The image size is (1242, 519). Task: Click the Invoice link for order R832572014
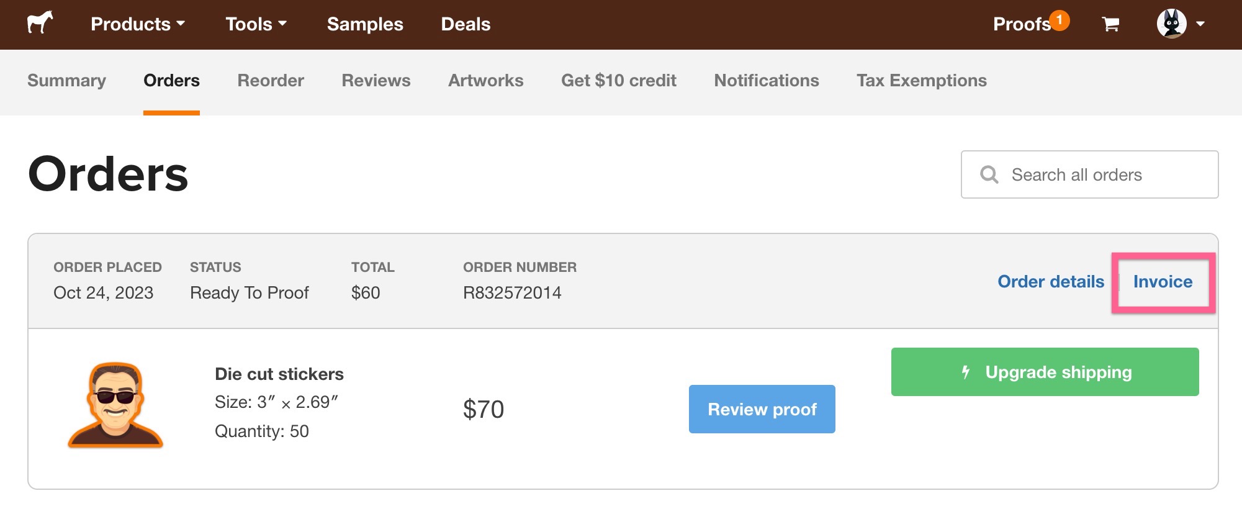point(1163,281)
